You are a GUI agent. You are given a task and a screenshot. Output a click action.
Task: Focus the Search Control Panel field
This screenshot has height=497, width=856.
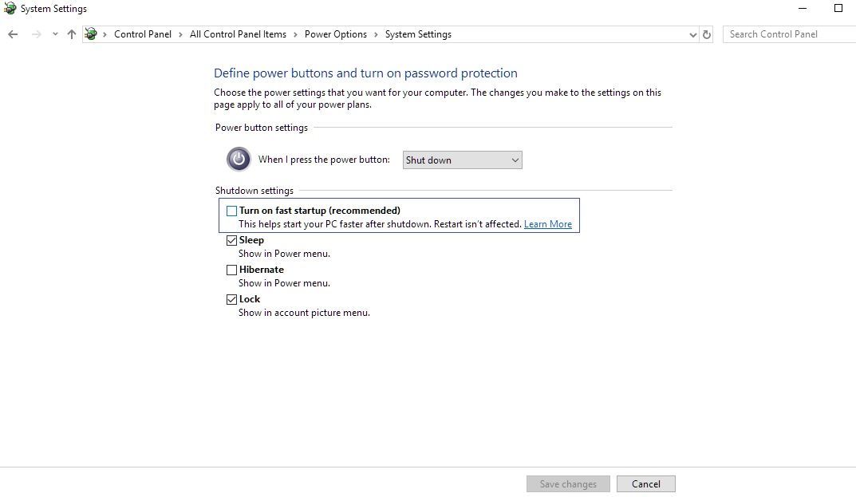pos(790,34)
